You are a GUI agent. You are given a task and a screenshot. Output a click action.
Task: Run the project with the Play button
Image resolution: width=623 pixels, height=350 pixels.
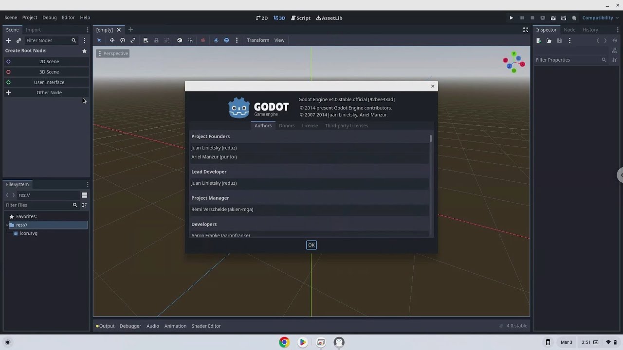512,18
